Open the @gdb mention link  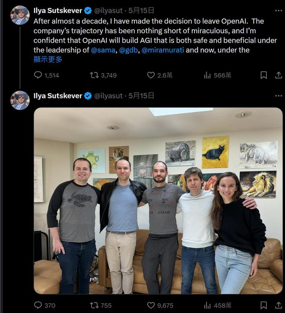[128, 50]
